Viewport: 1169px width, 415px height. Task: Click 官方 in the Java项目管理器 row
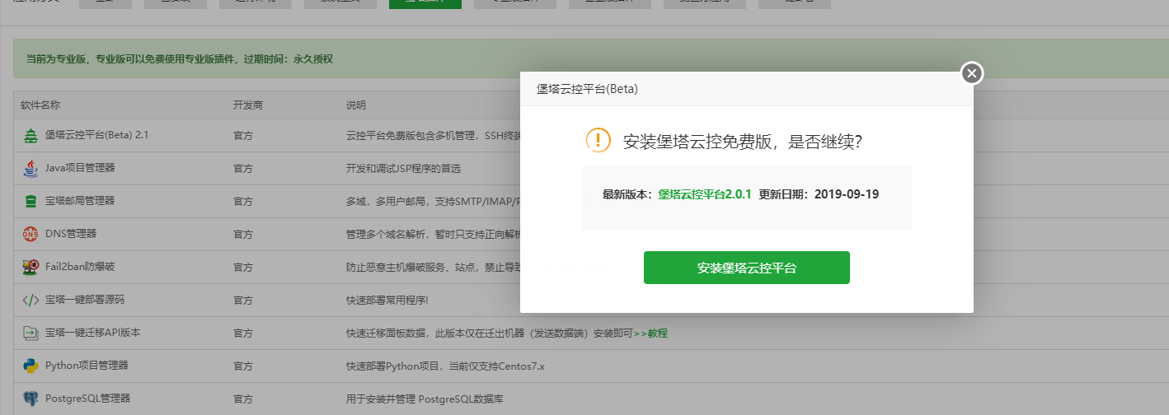click(243, 168)
